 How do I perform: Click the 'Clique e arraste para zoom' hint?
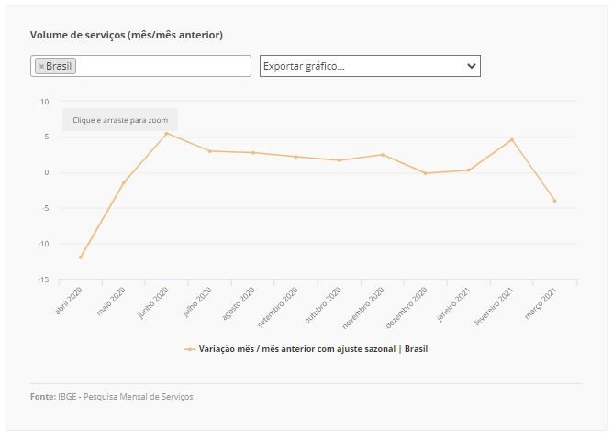point(120,120)
